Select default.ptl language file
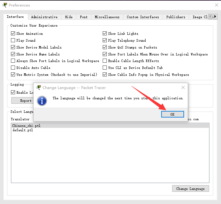 pos(110,130)
